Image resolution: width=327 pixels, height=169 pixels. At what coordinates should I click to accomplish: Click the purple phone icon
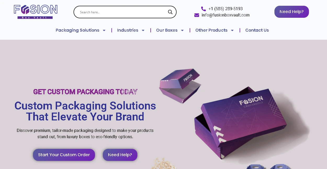pyautogui.click(x=203, y=9)
